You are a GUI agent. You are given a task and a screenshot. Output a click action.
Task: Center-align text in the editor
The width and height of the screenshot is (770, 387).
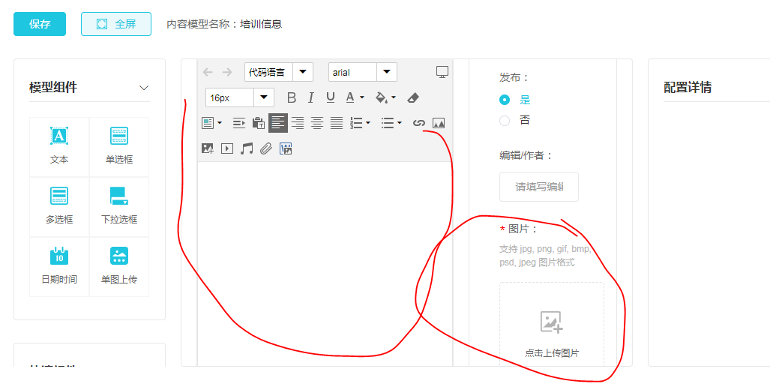317,123
